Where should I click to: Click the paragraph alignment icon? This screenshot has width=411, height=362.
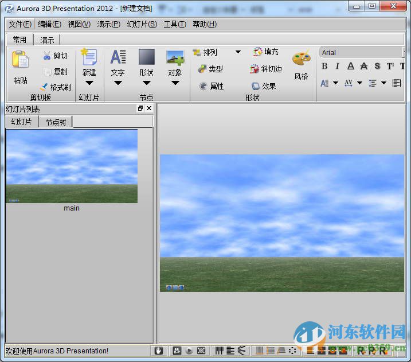[397, 83]
